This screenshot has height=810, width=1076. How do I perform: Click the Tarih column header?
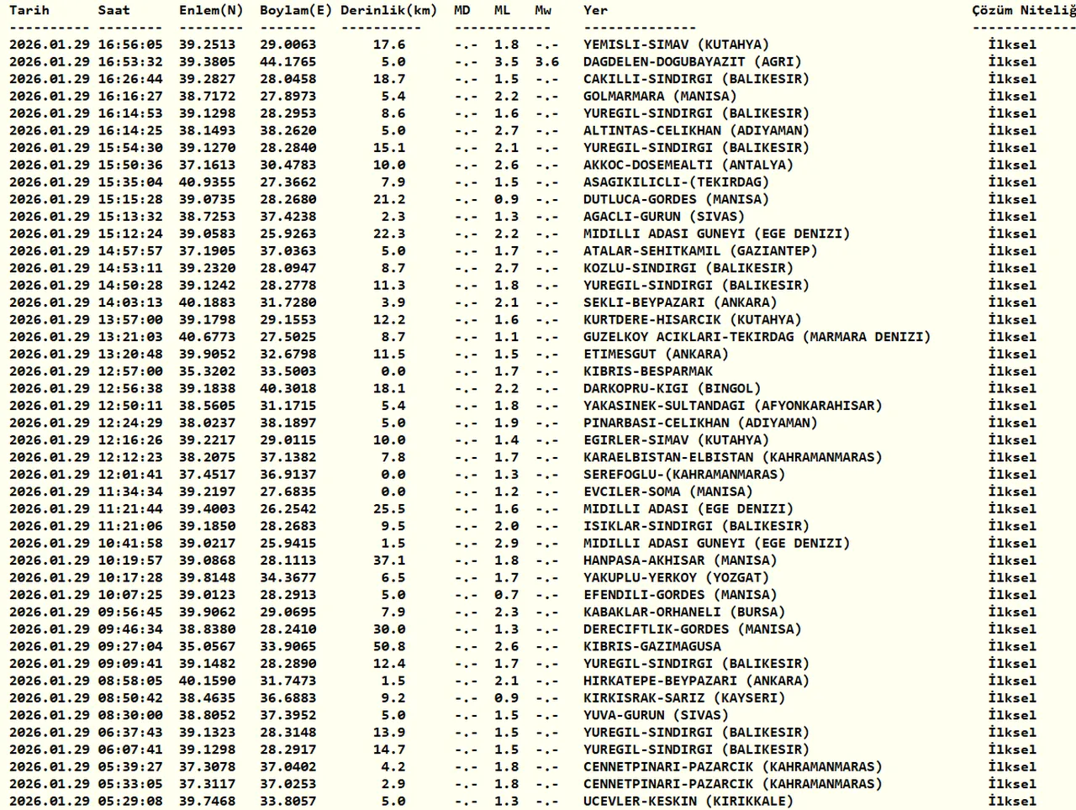coord(29,10)
